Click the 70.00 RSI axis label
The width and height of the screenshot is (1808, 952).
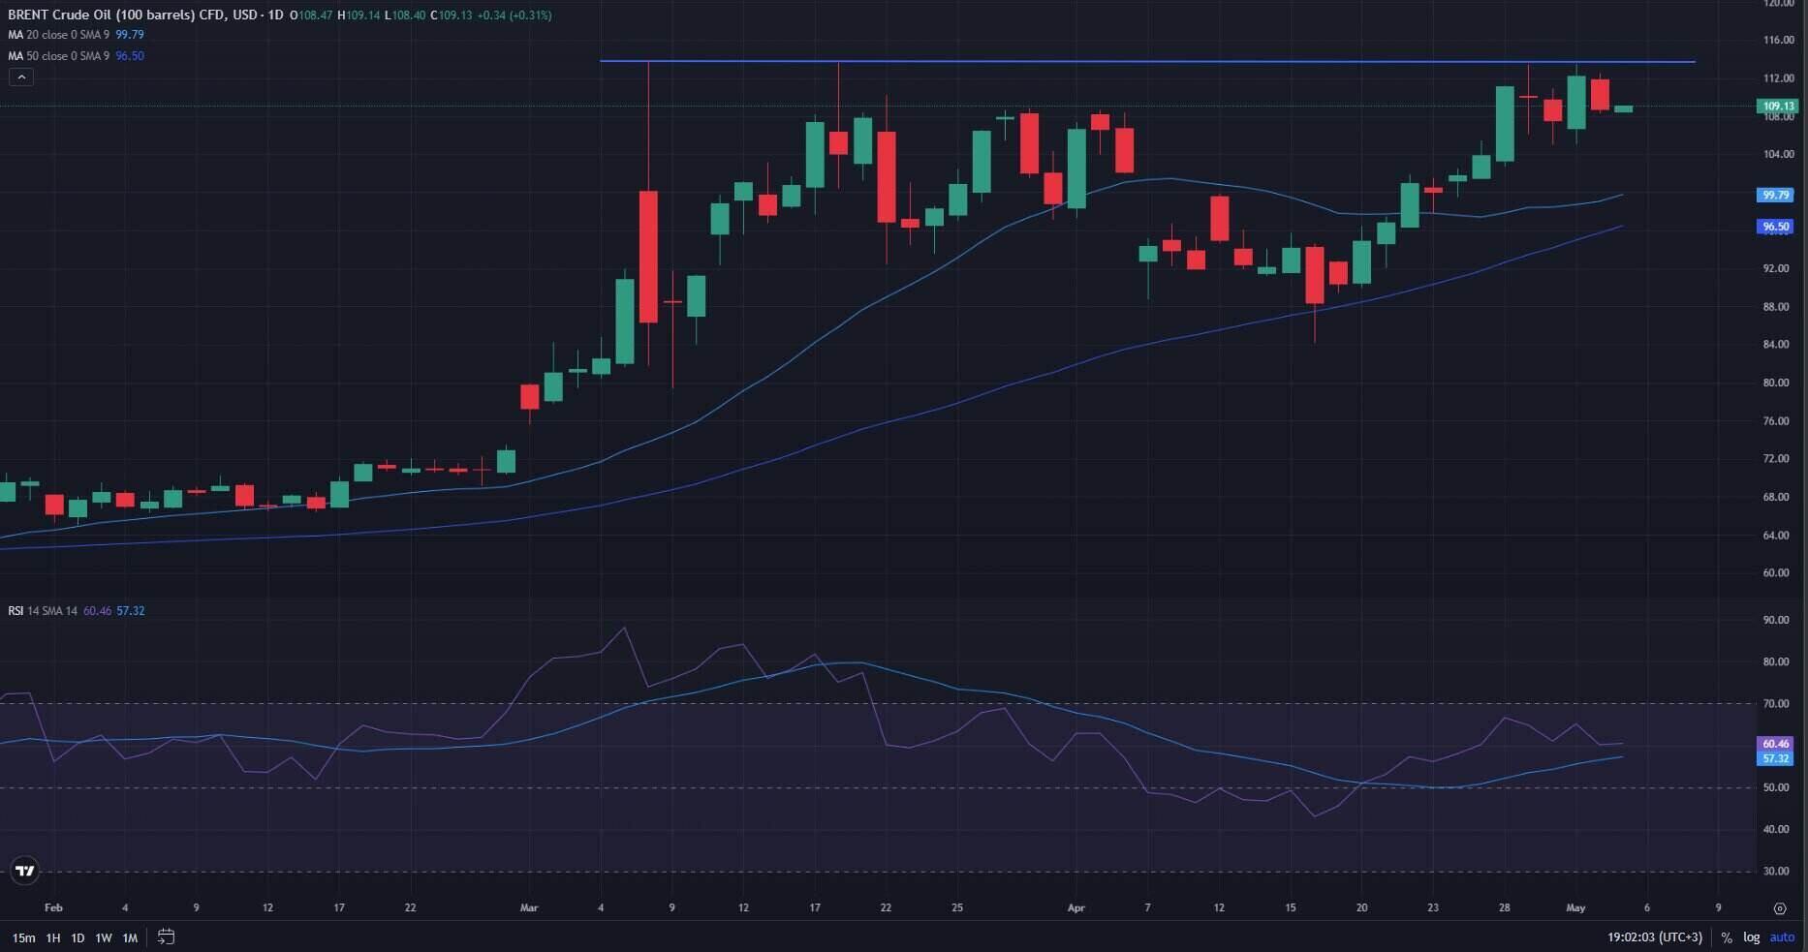pyautogui.click(x=1776, y=704)
